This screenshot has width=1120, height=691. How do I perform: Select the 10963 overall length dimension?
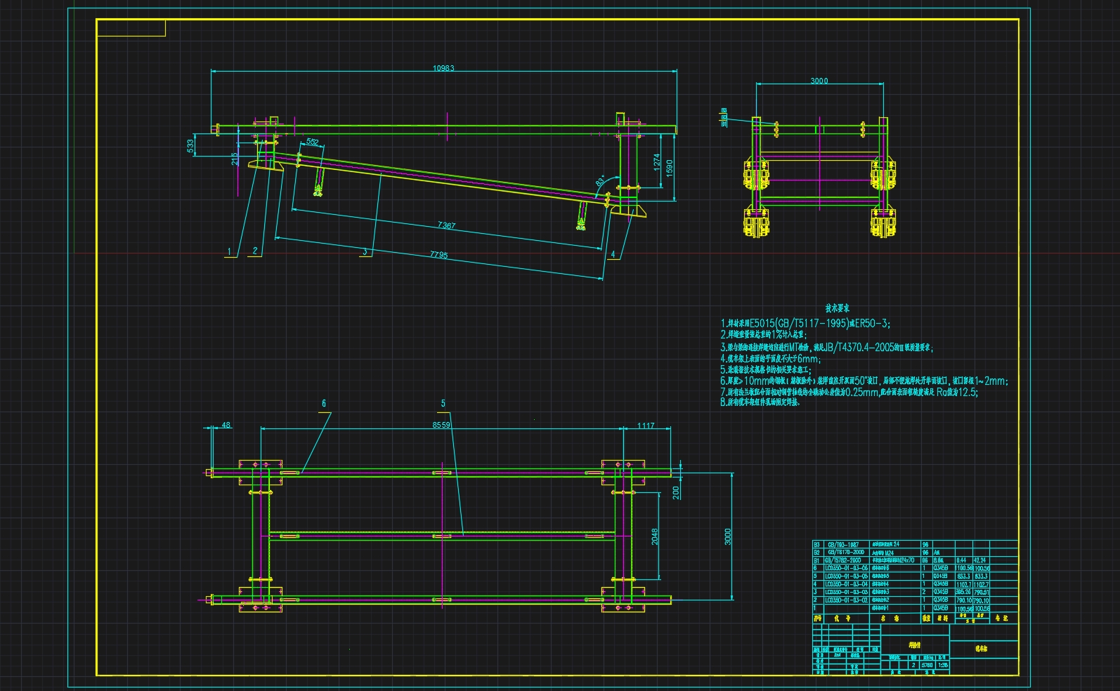click(x=443, y=68)
